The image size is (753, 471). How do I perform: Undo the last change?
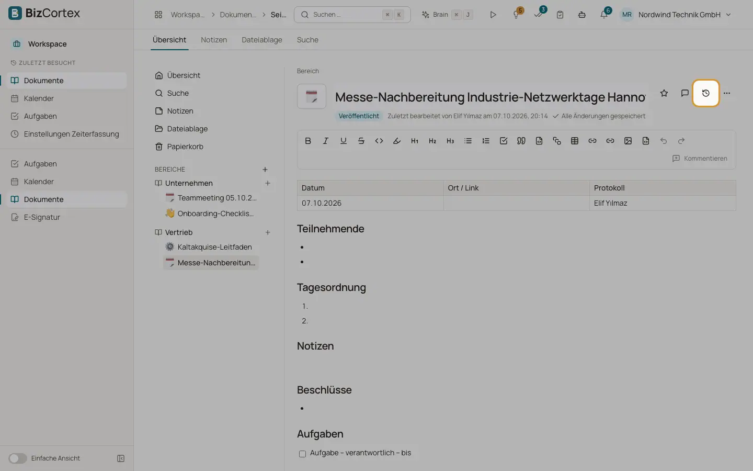pos(664,141)
